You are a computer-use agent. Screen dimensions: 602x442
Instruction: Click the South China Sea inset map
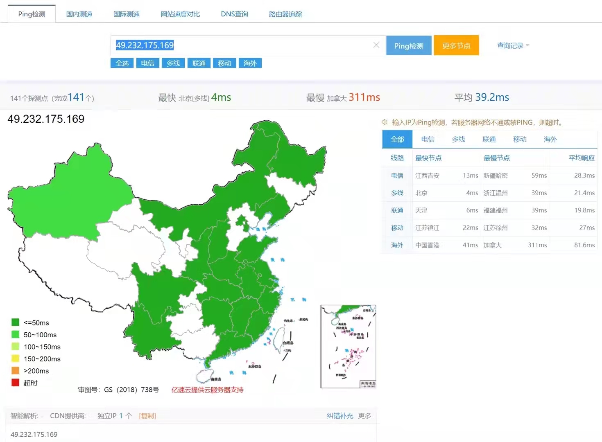point(348,346)
